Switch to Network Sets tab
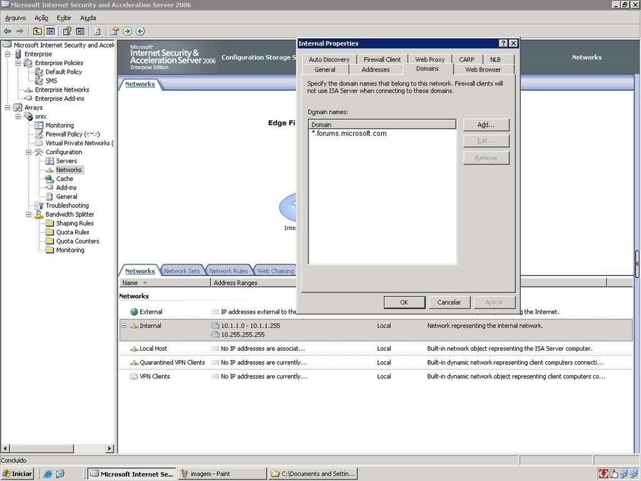This screenshot has height=481, width=641. tap(182, 271)
